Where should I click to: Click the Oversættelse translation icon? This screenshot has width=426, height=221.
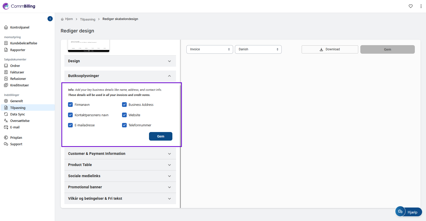[x=6, y=121]
